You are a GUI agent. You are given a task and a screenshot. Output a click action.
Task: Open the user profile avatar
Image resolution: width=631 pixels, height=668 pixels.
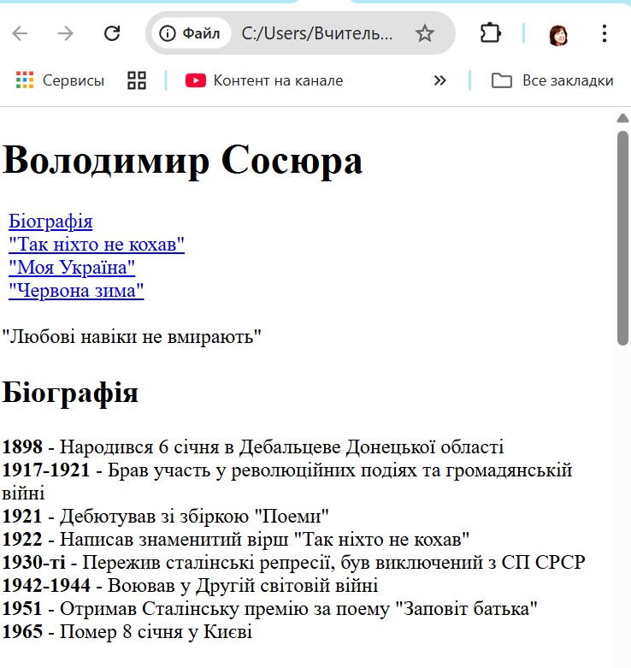559,34
